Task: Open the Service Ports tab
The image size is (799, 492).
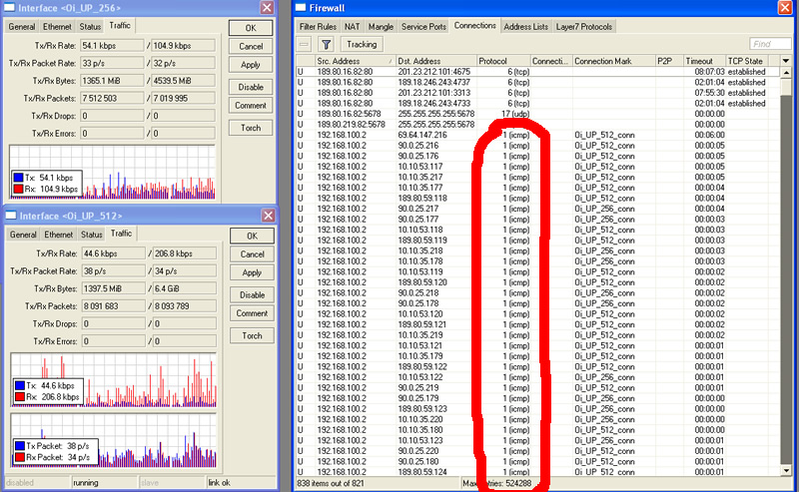Action: point(423,27)
